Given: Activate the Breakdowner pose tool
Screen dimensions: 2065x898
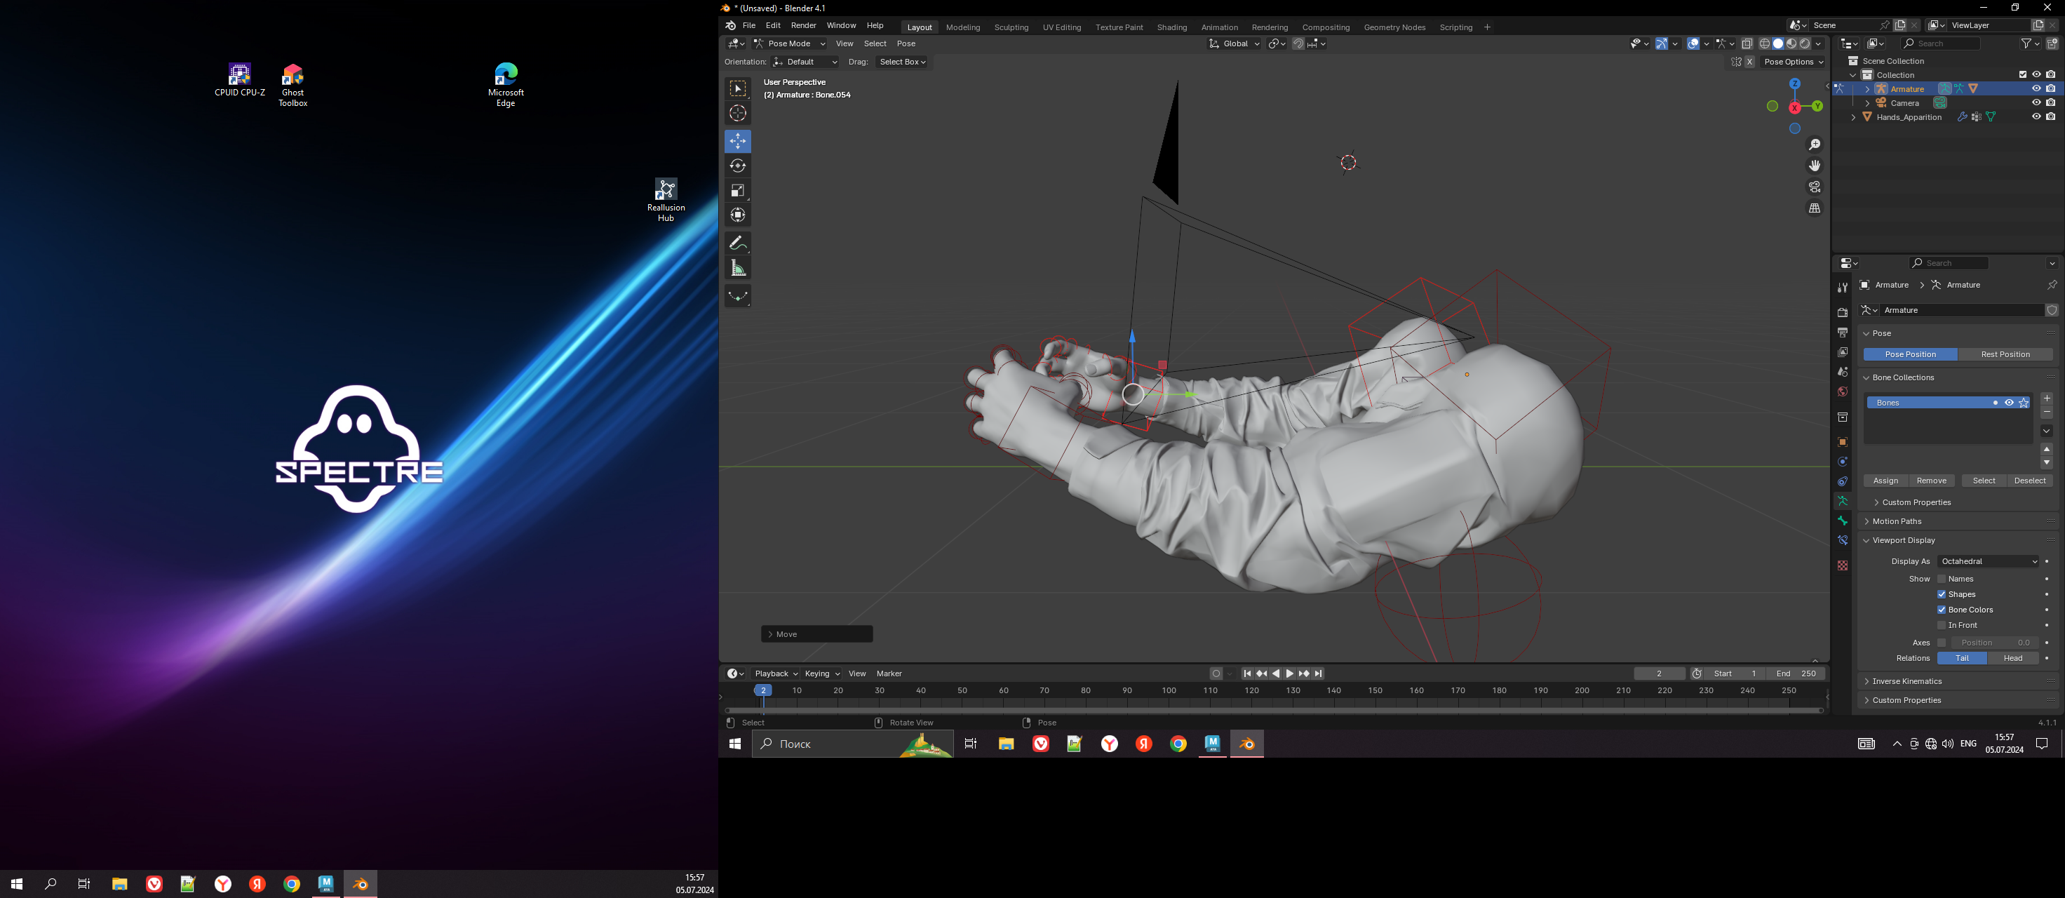Looking at the screenshot, I should pos(737,296).
